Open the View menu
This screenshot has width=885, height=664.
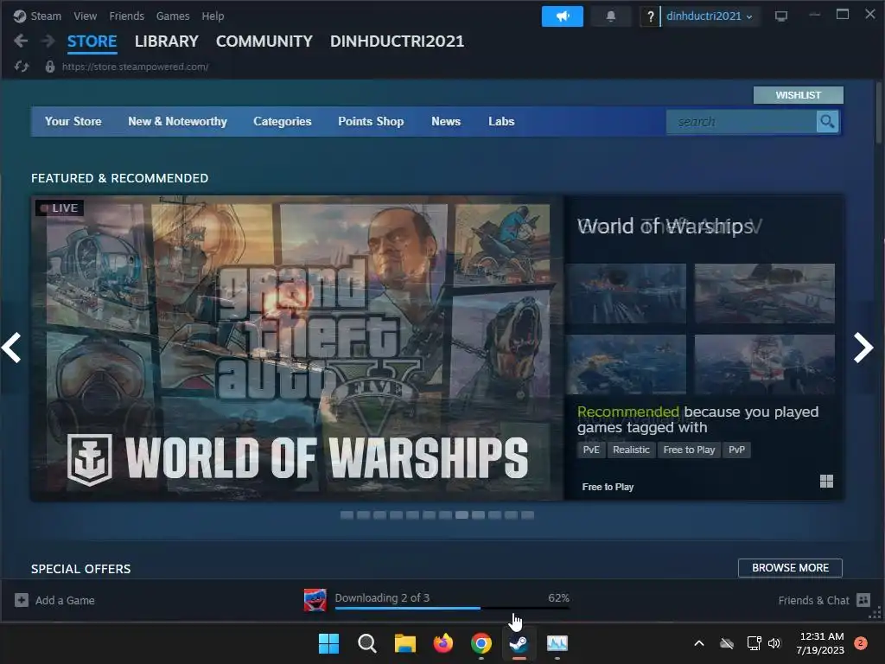coord(86,16)
